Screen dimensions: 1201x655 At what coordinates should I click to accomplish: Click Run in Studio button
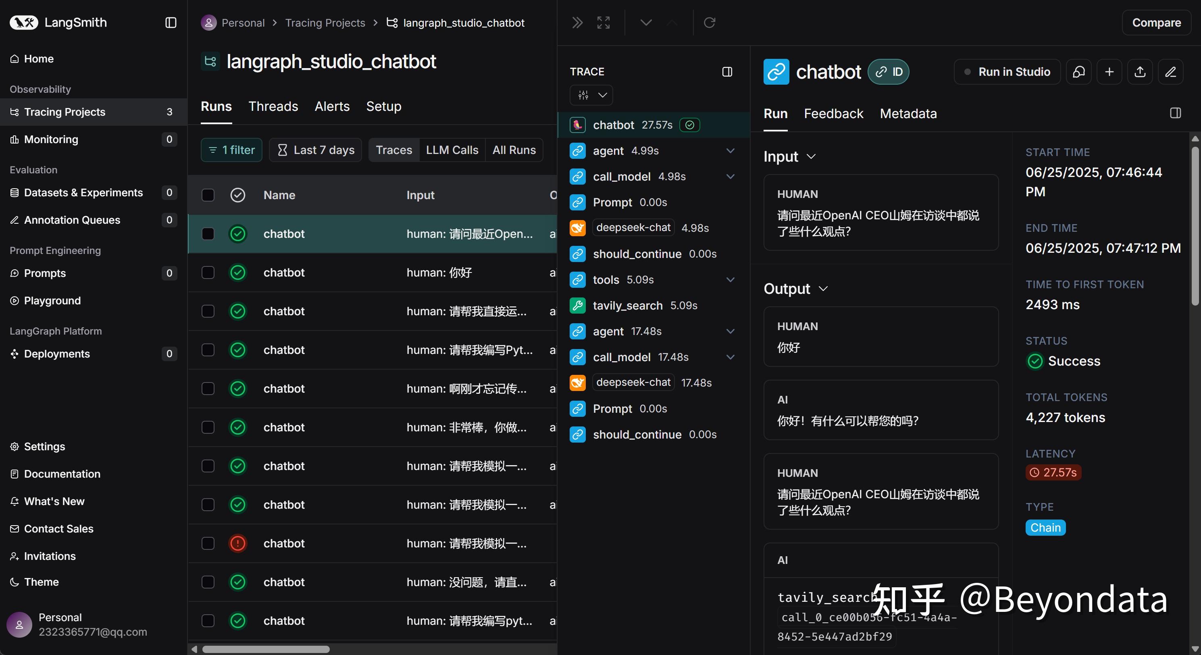(1007, 72)
